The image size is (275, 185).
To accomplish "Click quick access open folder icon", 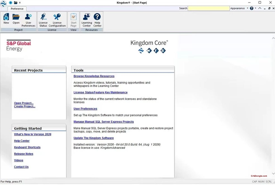I will click(16, 3).
